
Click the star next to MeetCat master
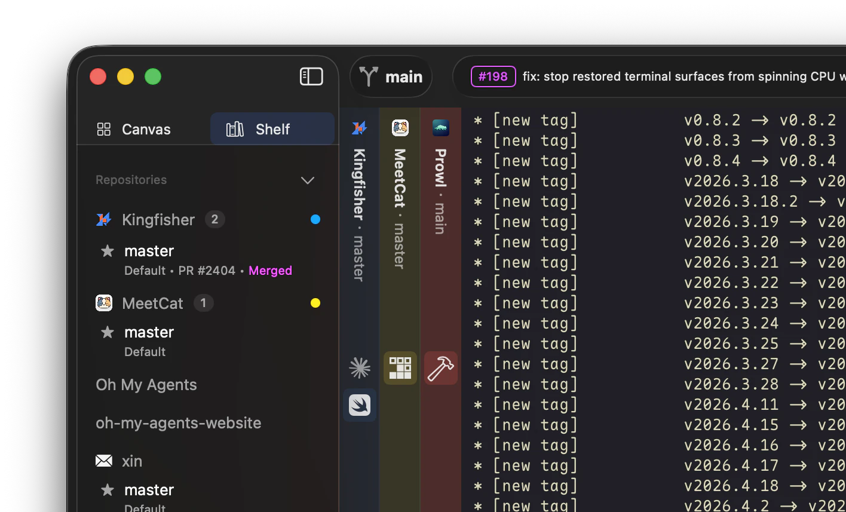pyautogui.click(x=108, y=332)
